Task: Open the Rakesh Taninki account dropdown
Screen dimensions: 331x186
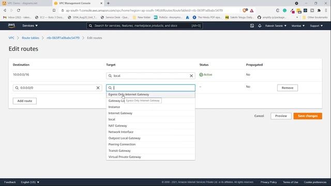Action: pos(276,26)
